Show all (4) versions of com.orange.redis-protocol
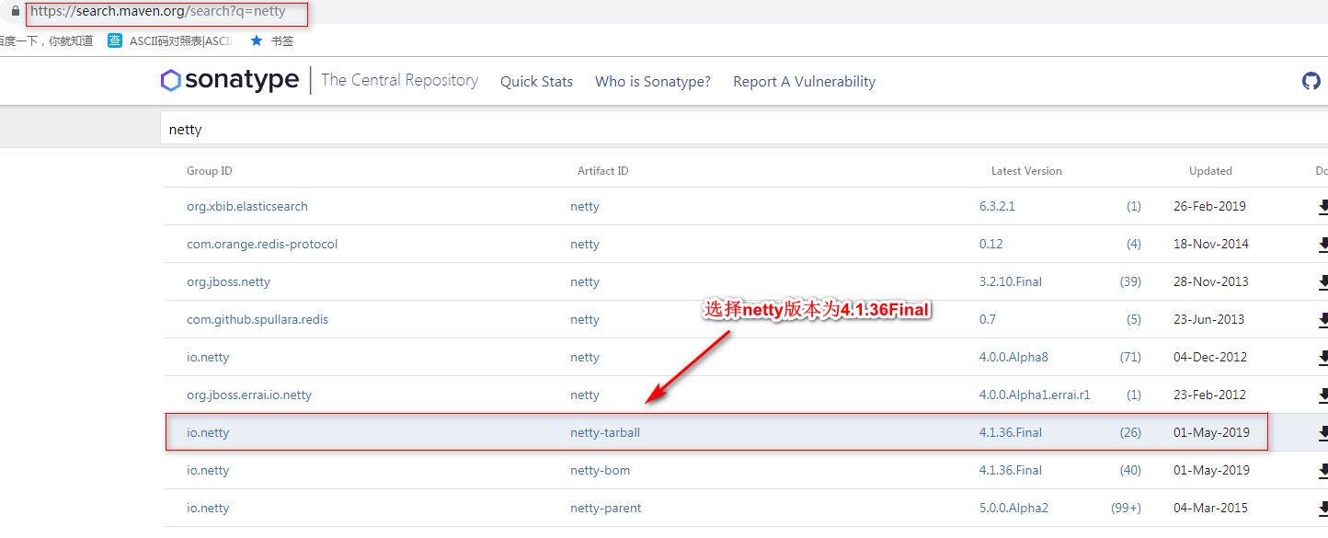Viewport: 1328px width, 538px height. (1134, 244)
